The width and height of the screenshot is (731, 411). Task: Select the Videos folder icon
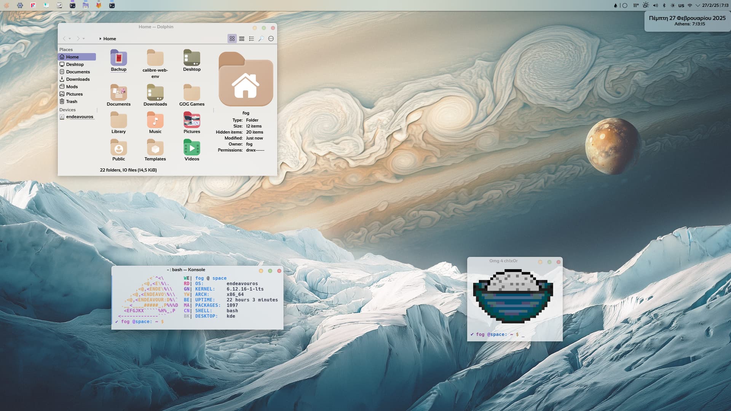(x=192, y=147)
